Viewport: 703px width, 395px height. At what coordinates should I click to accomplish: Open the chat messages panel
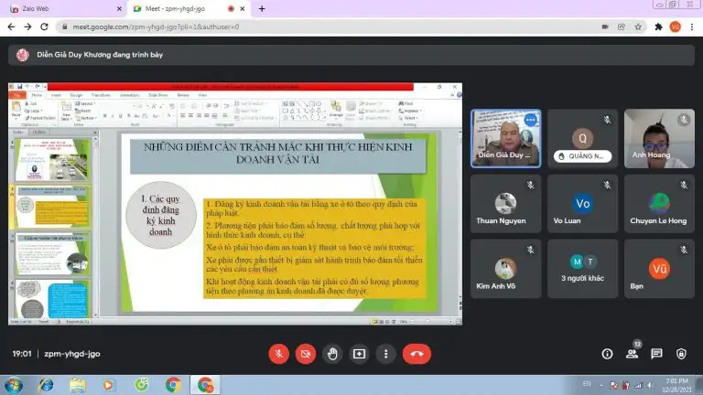click(x=656, y=354)
